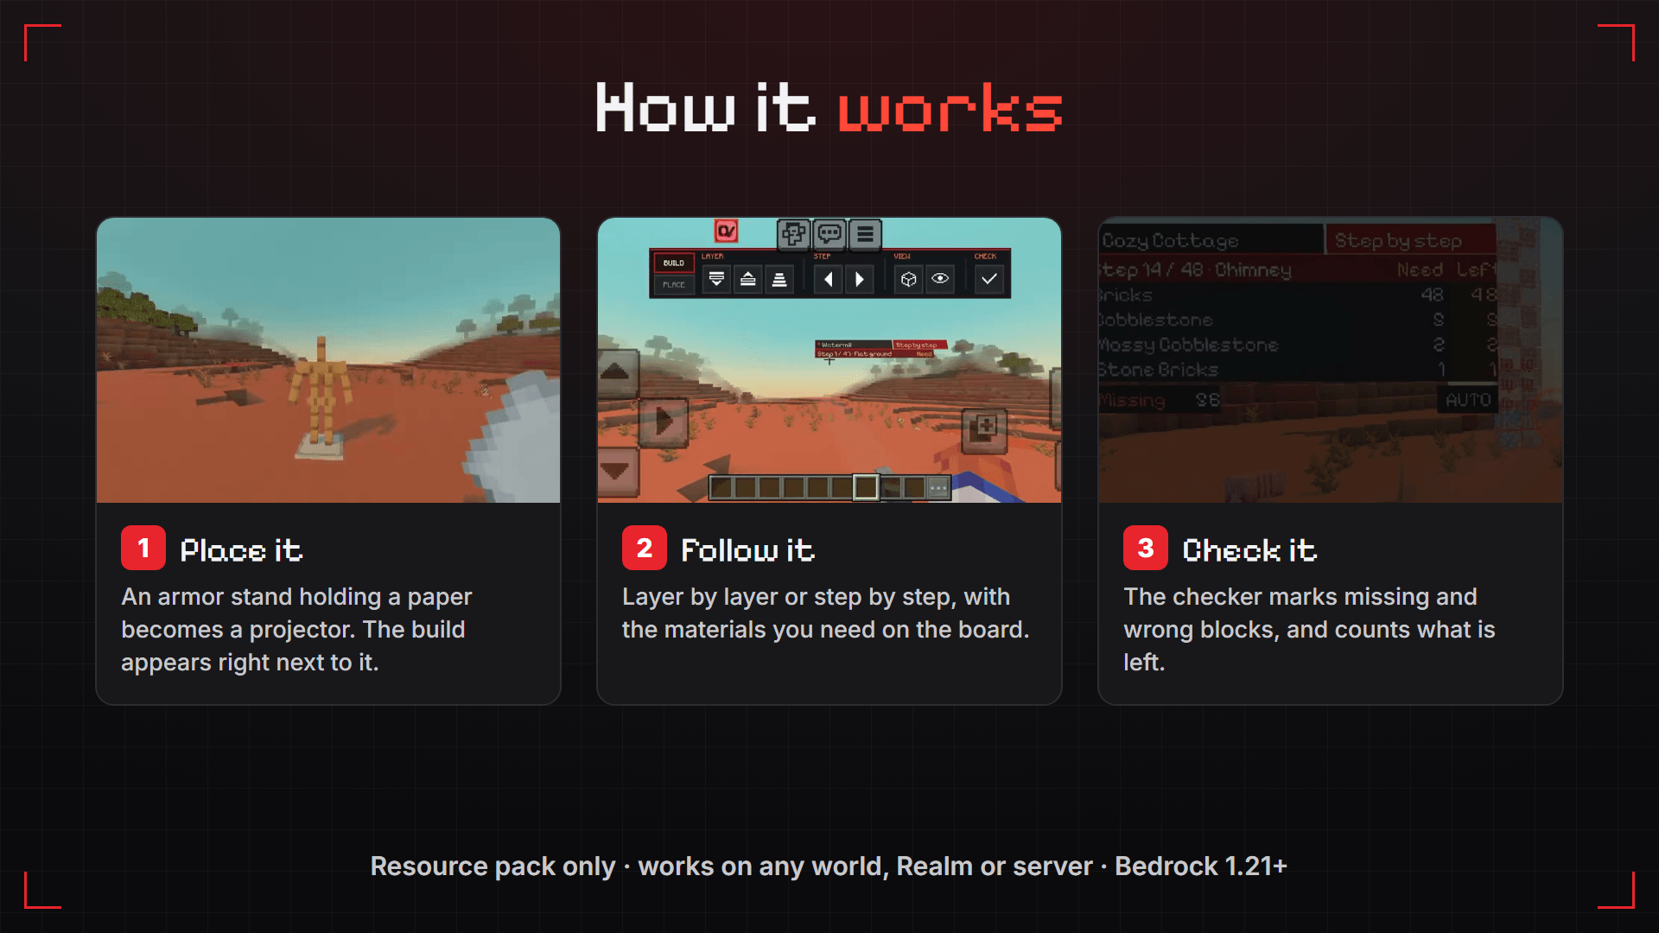Select the first hotbar slot

click(721, 488)
